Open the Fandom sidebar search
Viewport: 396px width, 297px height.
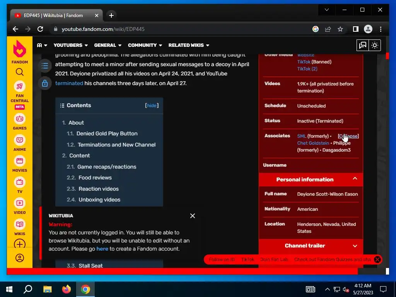[20, 72]
